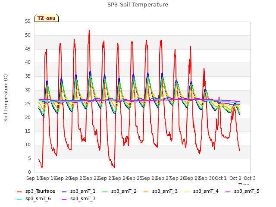Click the 55 y-axis tick label
276x207 pixels.
(x=28, y=22)
